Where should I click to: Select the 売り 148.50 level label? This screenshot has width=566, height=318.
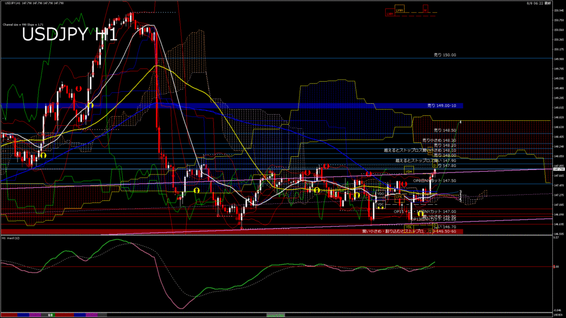pos(445,130)
